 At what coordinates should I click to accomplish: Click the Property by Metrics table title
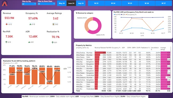[x=84, y=45]
